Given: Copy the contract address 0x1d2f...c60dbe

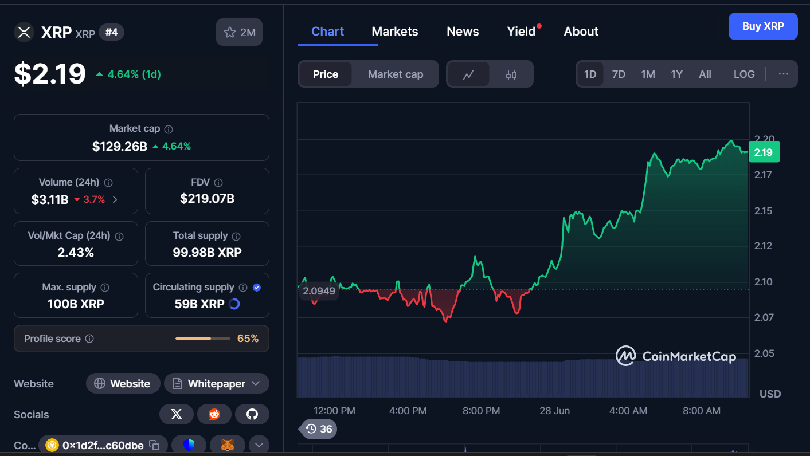Looking at the screenshot, I should pyautogui.click(x=154, y=445).
